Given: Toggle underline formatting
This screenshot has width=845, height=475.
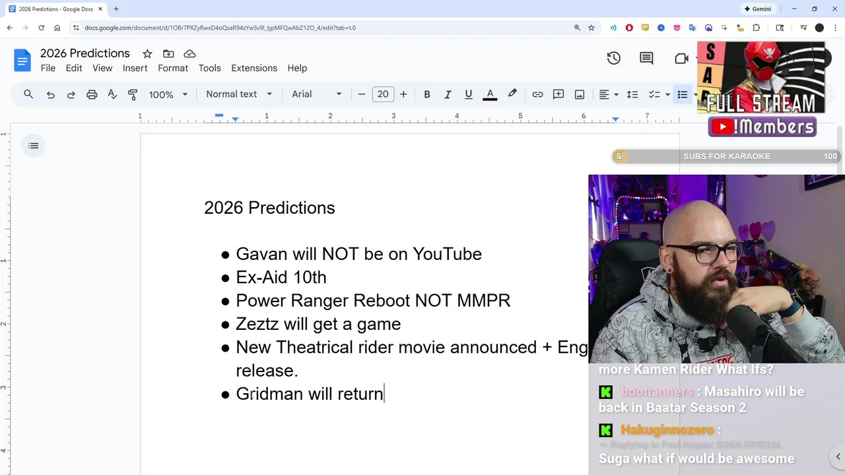Looking at the screenshot, I should click(x=469, y=94).
